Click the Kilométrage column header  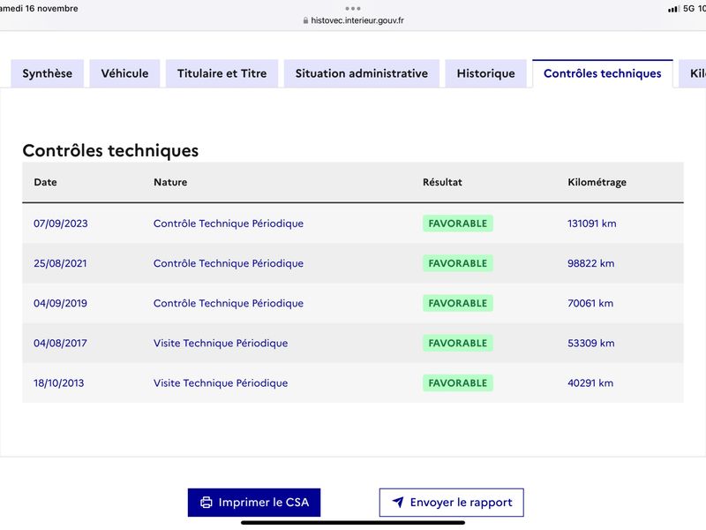pyautogui.click(x=597, y=182)
